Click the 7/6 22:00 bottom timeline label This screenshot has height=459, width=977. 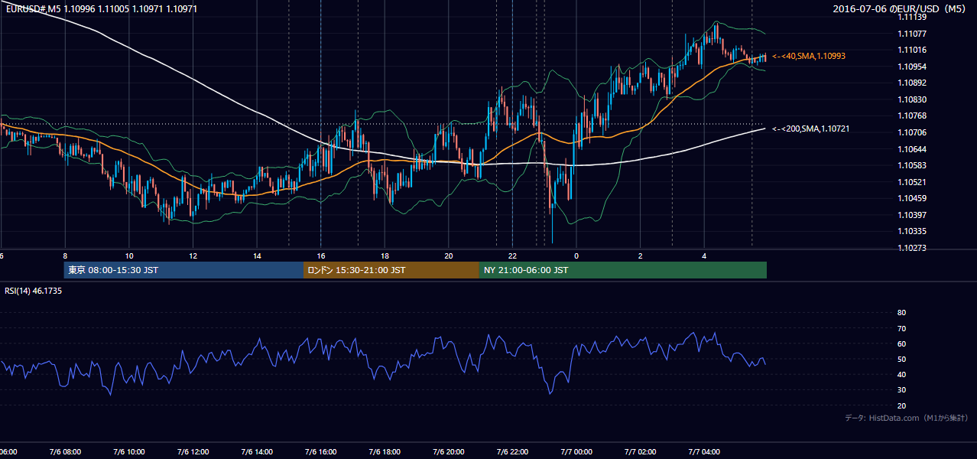512,452
